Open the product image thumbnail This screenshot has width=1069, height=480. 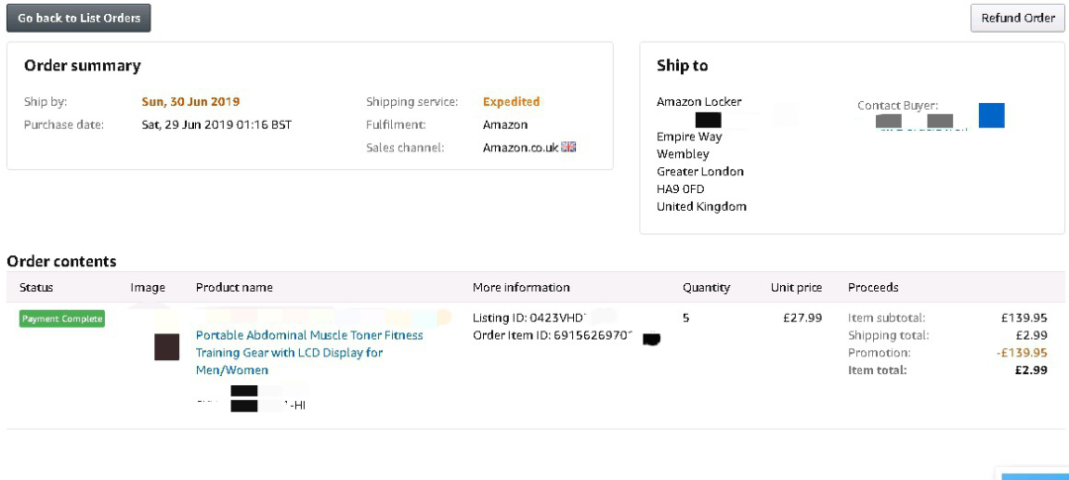point(166,347)
